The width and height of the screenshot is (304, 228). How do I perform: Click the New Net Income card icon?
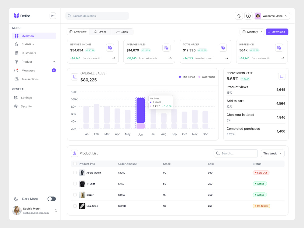click(x=110, y=48)
